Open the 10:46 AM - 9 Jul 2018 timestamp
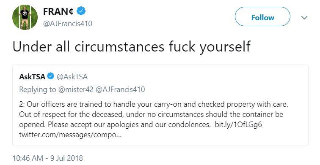320x165 pixels. tap(48, 158)
